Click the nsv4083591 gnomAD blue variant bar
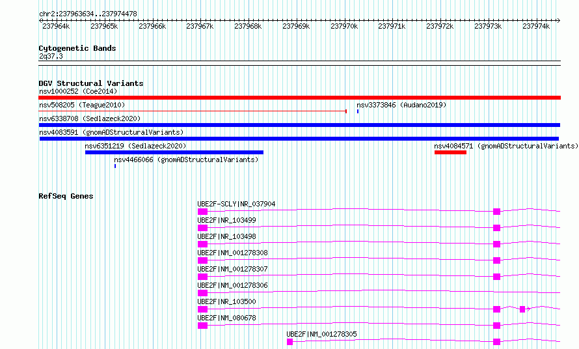This screenshot has height=349, width=579. [x=299, y=139]
